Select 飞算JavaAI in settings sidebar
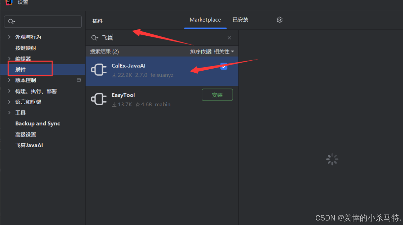 [29, 145]
